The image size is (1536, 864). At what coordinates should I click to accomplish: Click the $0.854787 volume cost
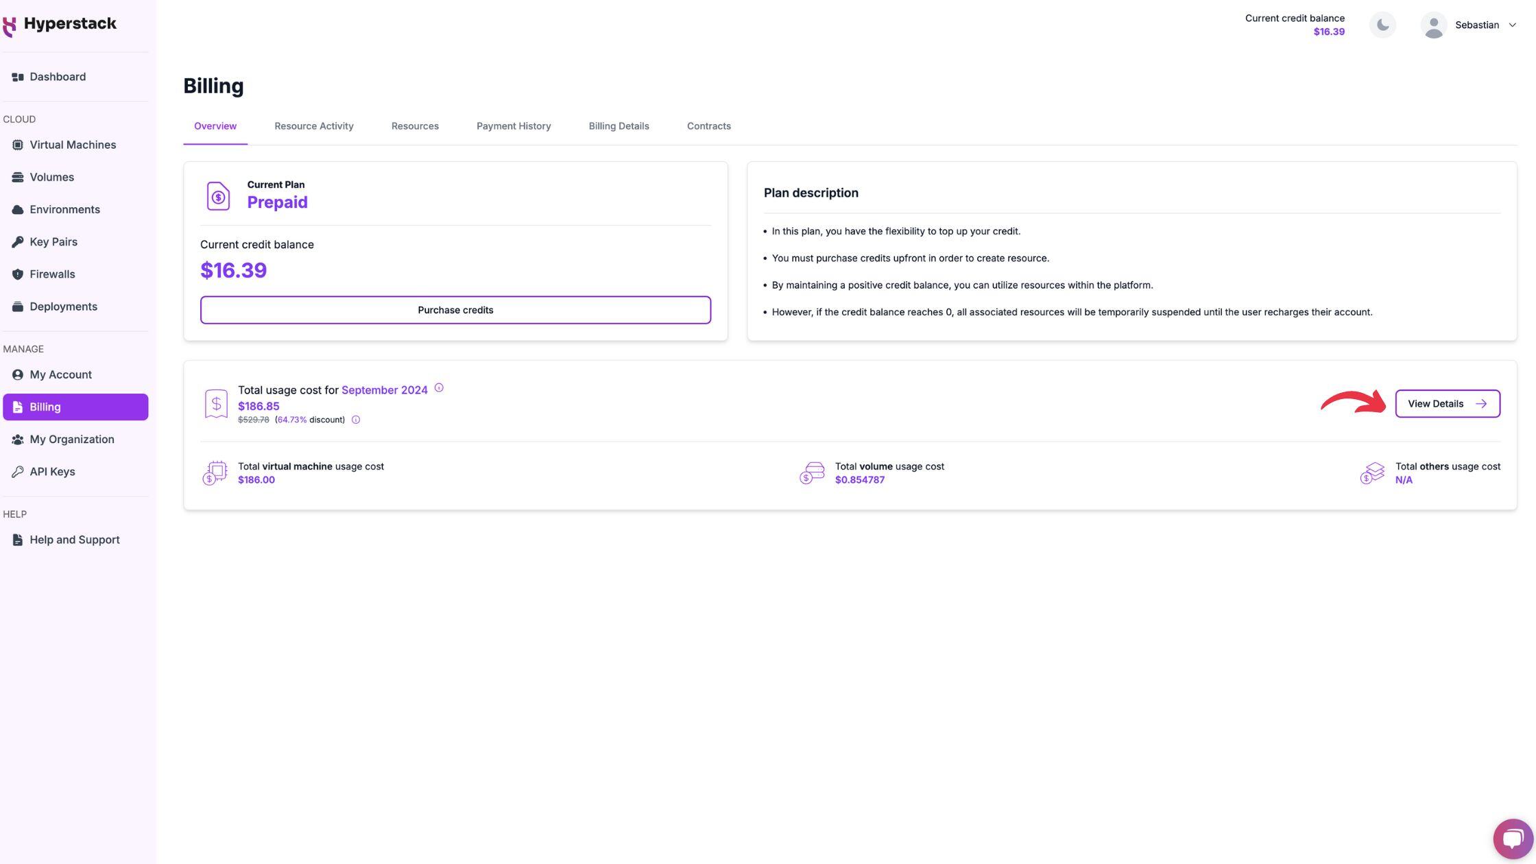860,480
